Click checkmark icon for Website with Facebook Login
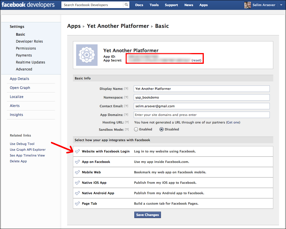The image size is (286, 229). click(77, 151)
